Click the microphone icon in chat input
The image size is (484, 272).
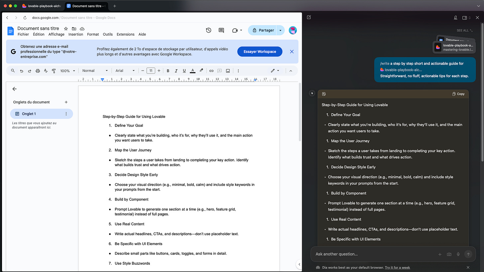pos(458,254)
